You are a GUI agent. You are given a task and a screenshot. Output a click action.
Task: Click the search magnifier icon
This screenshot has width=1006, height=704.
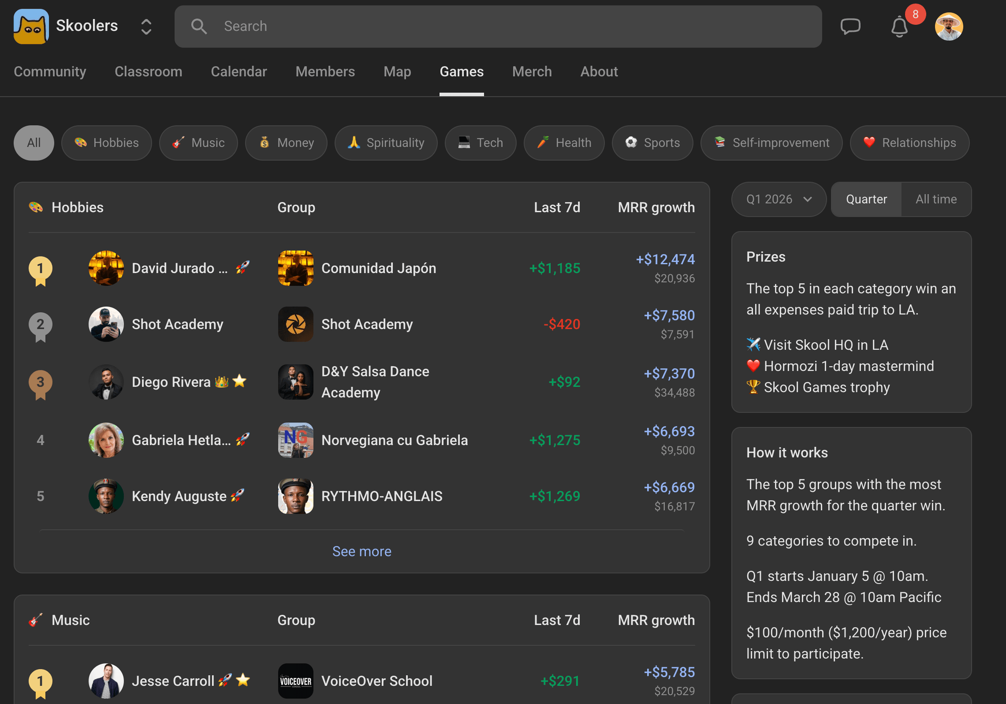(x=199, y=26)
